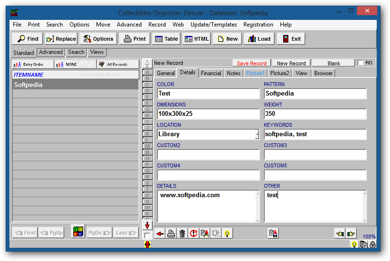Jump to letter S in alphabet index

tap(147, 183)
